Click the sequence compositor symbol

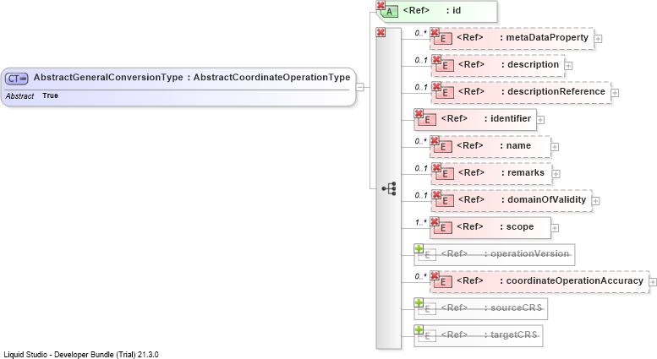pos(389,188)
